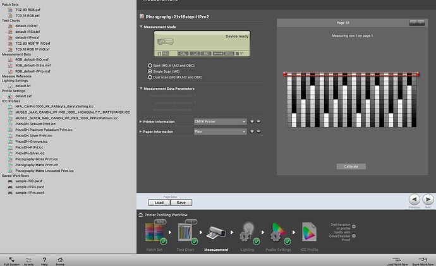Screen dimensions: 436x266
Task: Open the Profile Settings workflow step
Action: pos(279,233)
